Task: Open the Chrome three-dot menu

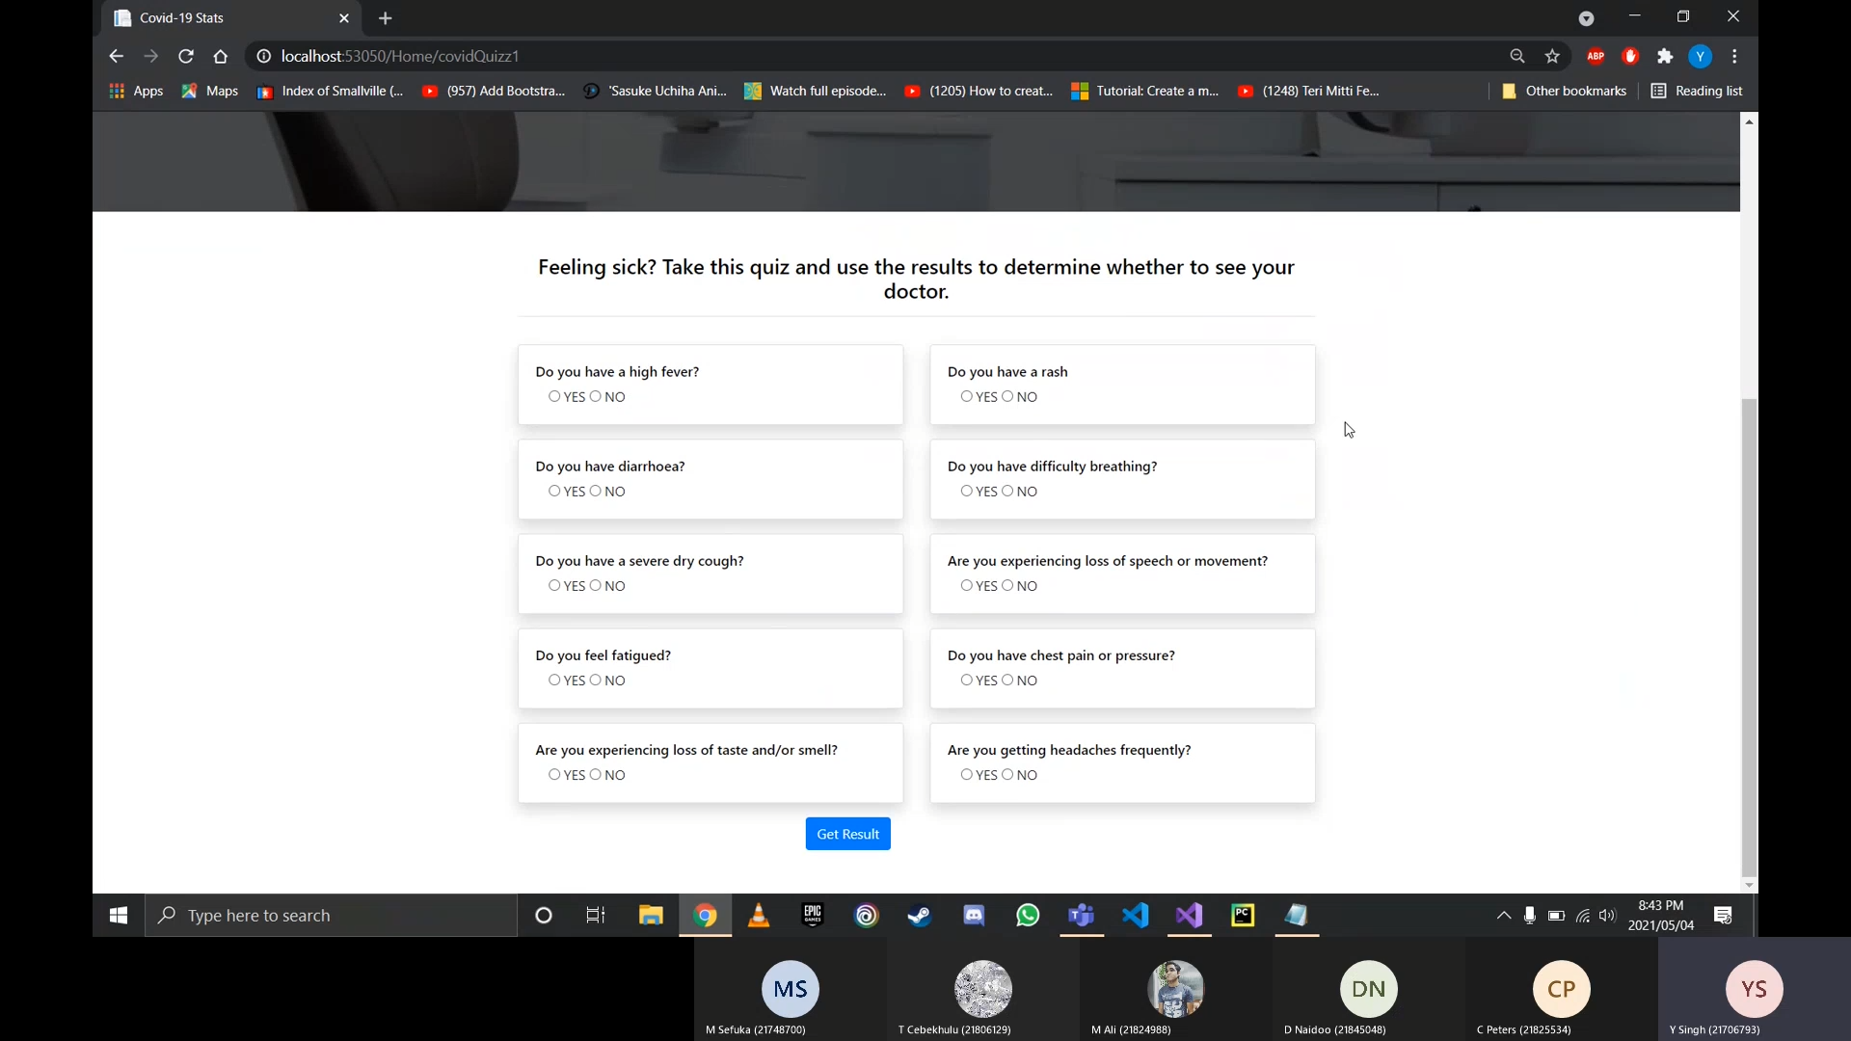Action: point(1734,57)
